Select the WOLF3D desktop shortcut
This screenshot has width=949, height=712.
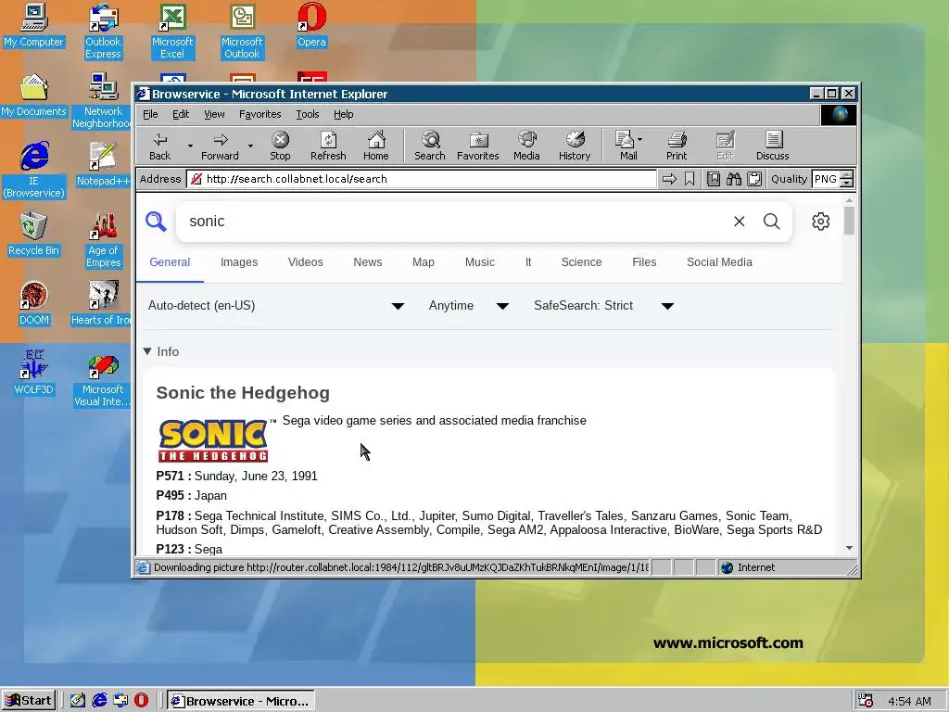(34, 373)
